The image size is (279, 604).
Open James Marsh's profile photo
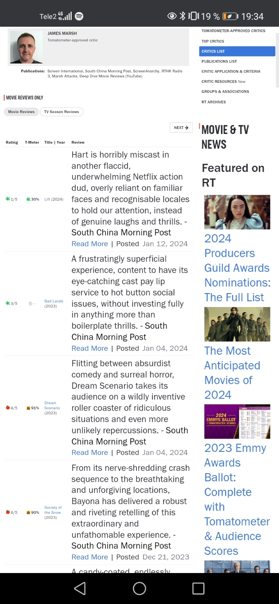[26, 47]
